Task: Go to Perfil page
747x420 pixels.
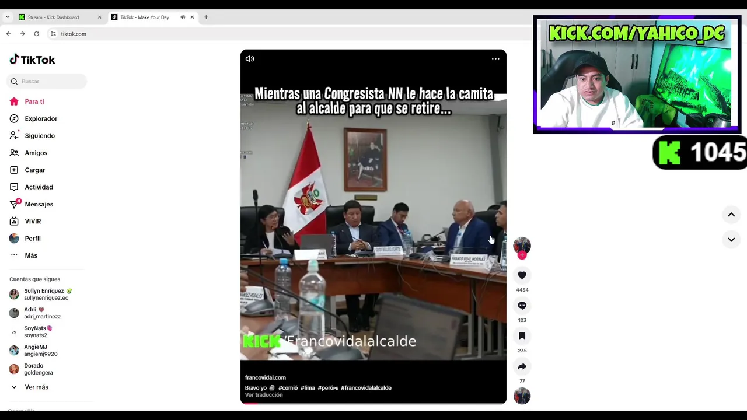Action: 32,239
